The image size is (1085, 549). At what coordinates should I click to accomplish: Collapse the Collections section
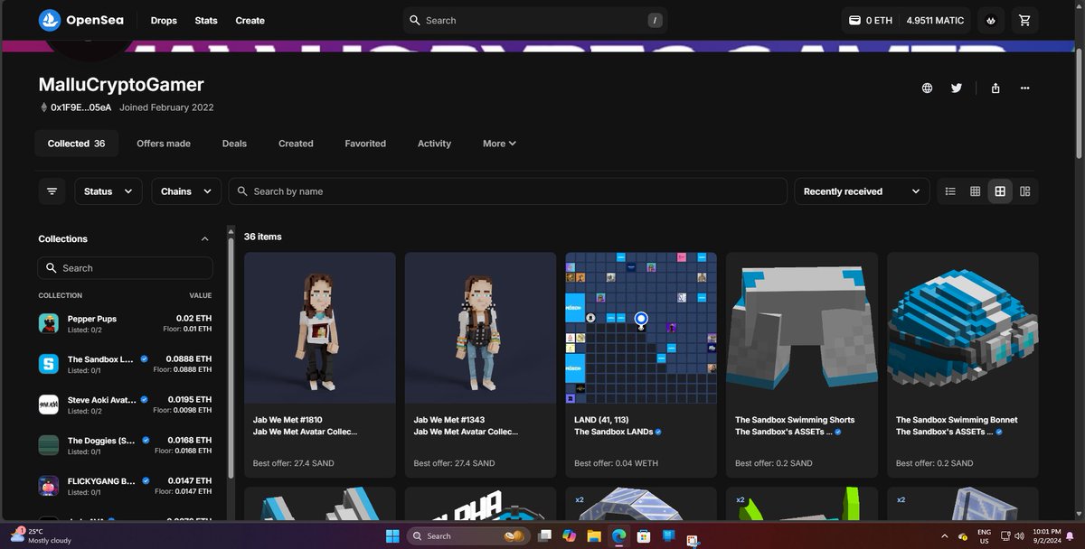[204, 239]
